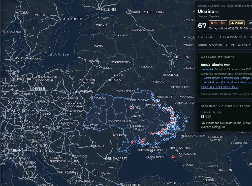The height and width of the screenshot is (186, 252).
Task: Click the LVIV city label
Action: point(98,113)
